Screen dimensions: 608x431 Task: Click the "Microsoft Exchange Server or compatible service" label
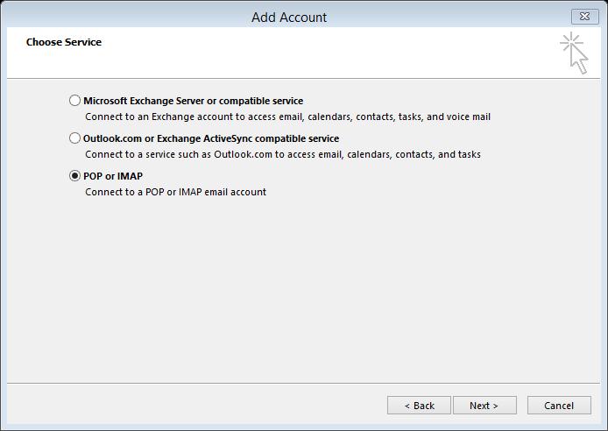(x=193, y=101)
